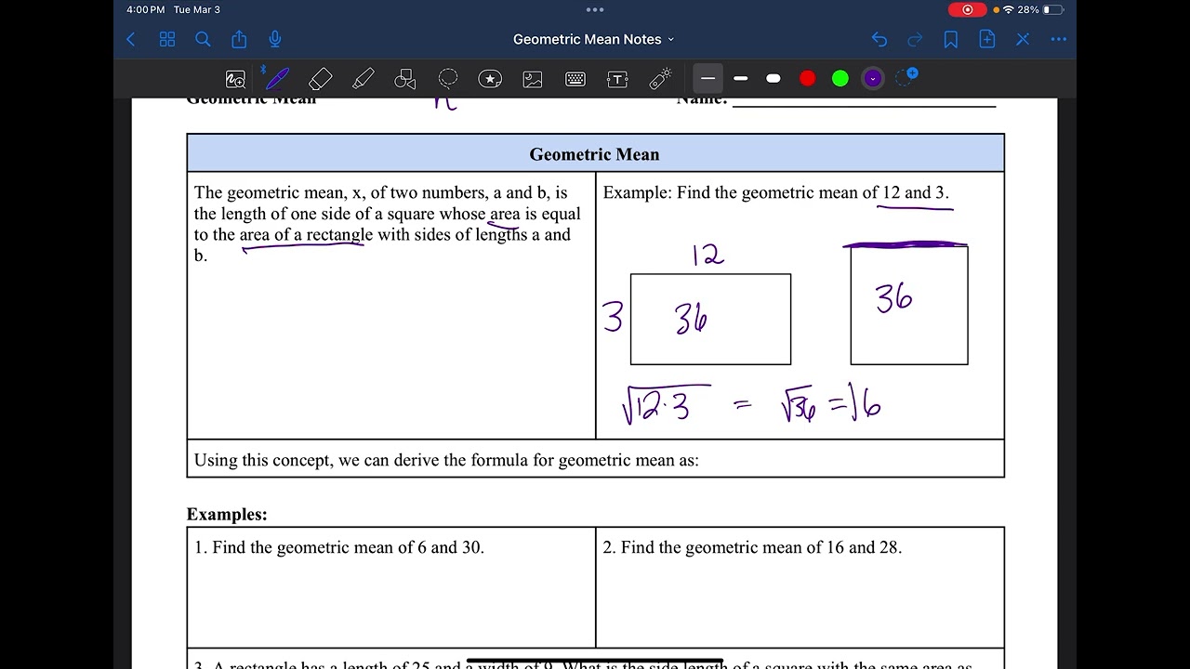This screenshot has width=1190, height=669.
Task: Tap the three-dot multitasking control at top
Action: point(595,10)
